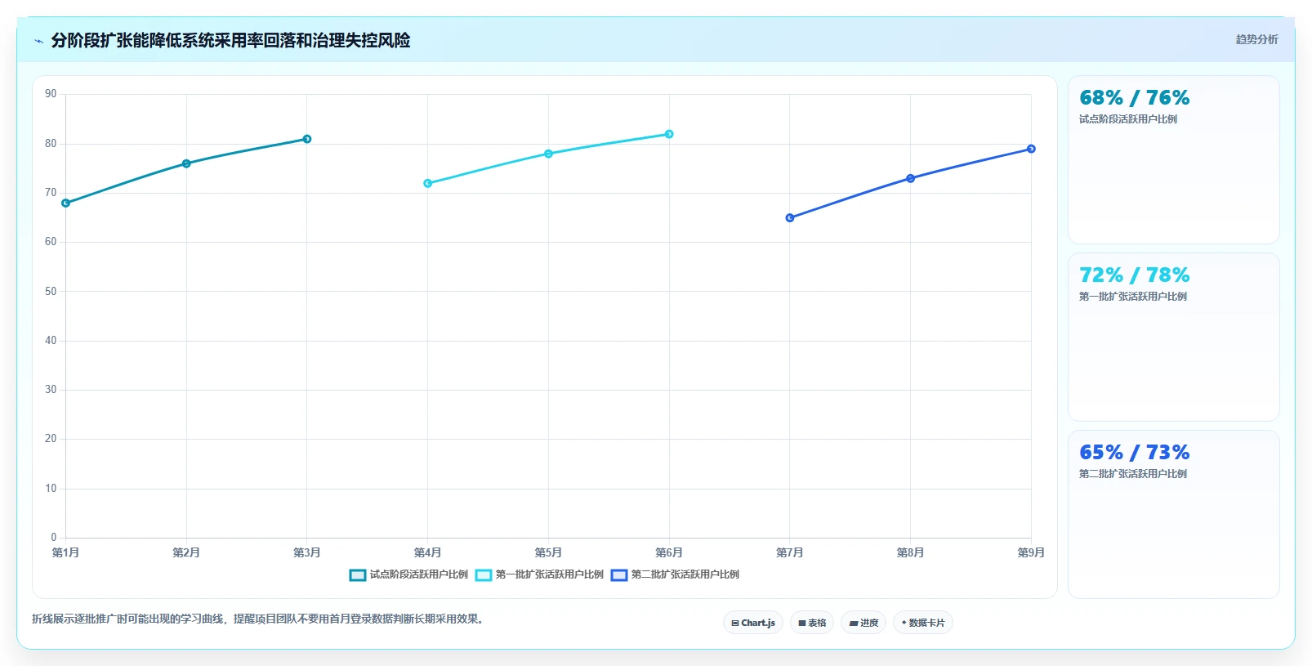Select the 第7月 data point at 65
The width and height of the screenshot is (1312, 666).
tap(790, 217)
